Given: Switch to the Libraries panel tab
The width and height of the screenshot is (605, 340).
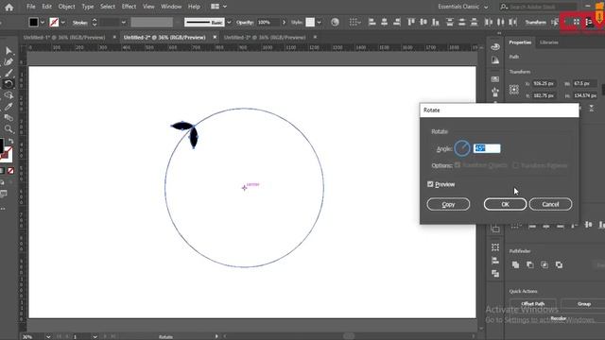Looking at the screenshot, I should click(x=548, y=42).
